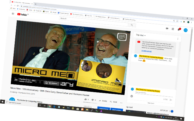Screen dimensions: 194x121
Task: Click the browser back arrow
Action: [11, 5]
